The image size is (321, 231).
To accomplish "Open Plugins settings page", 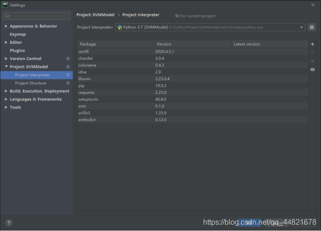I will coord(17,50).
